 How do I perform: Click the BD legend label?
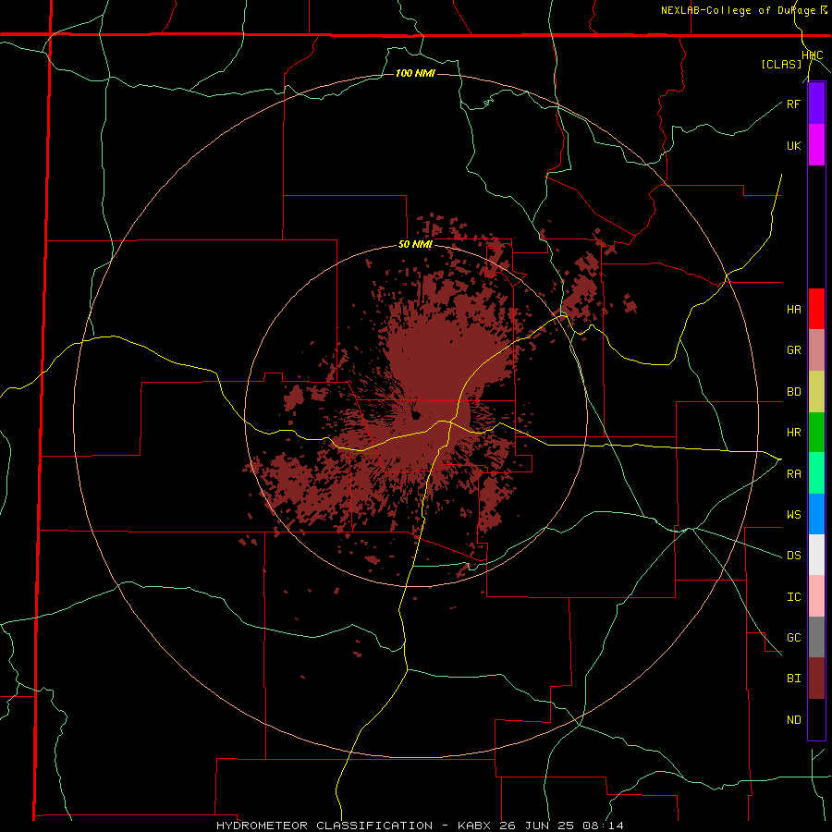coord(793,392)
